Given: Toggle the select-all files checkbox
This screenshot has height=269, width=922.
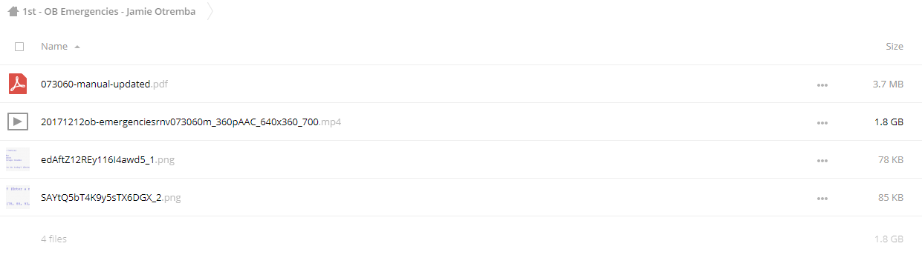Looking at the screenshot, I should coord(19,46).
